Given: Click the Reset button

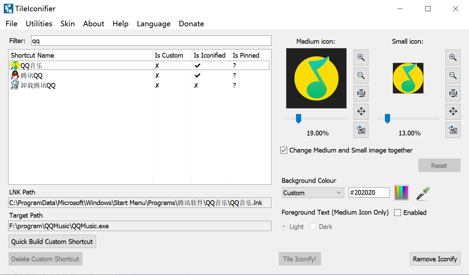Looking at the screenshot, I should click(x=439, y=165).
